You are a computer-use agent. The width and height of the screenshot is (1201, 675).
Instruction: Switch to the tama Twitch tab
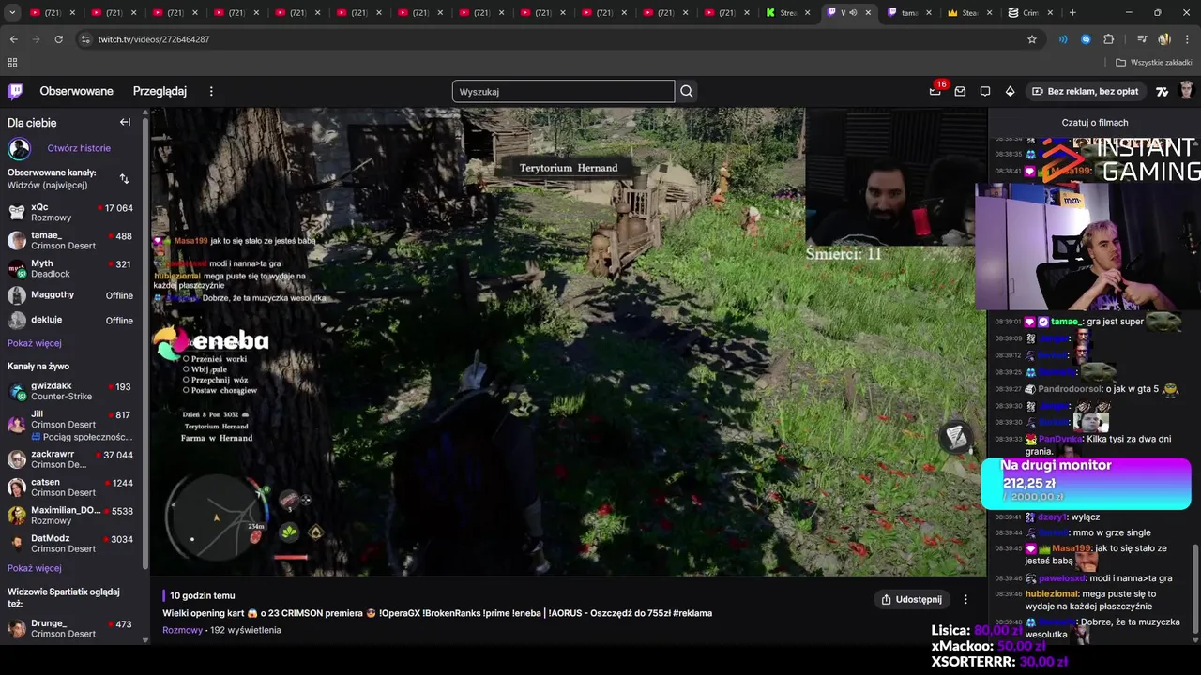[909, 12]
